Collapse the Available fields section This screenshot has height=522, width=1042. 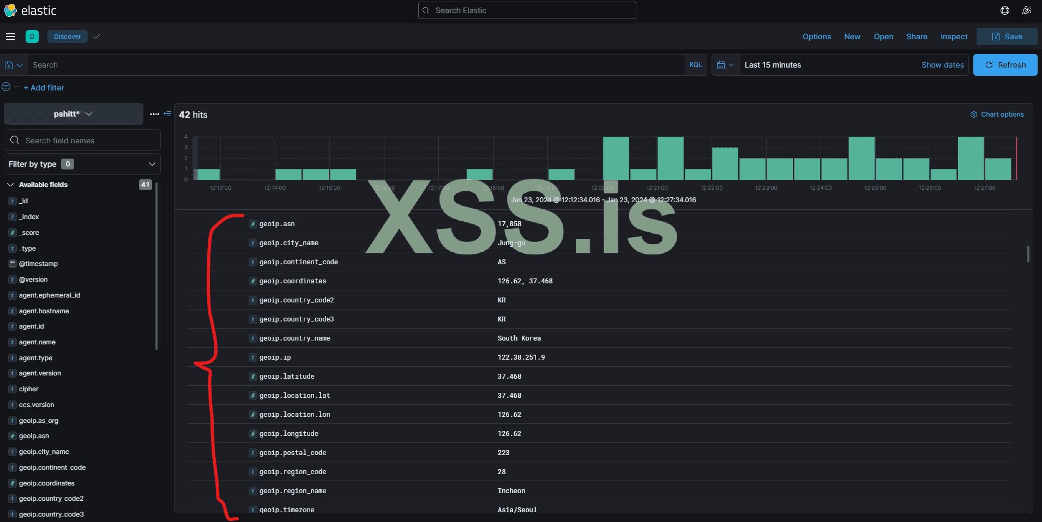(x=10, y=185)
